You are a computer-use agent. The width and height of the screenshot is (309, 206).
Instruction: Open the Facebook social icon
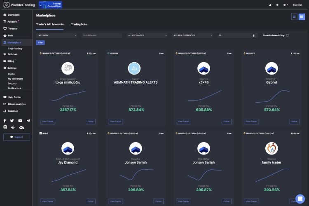5,121
